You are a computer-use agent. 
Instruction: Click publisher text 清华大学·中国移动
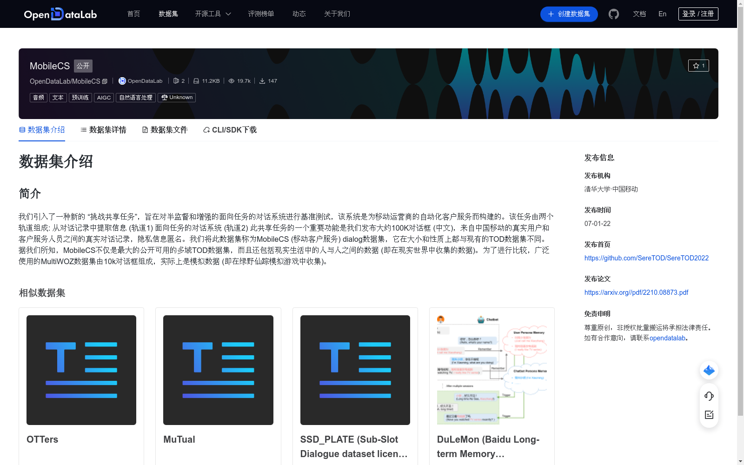pos(611,189)
